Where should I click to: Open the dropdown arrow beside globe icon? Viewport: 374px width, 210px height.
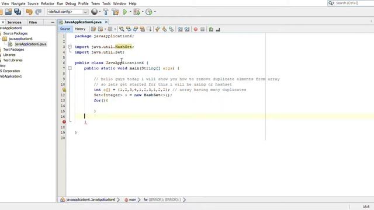(x=100, y=12)
